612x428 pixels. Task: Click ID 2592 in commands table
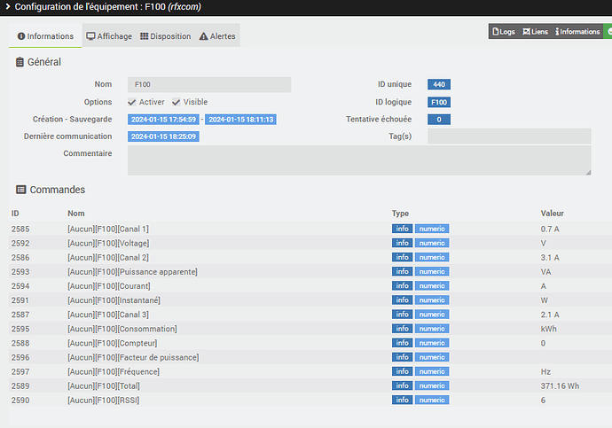pos(20,243)
